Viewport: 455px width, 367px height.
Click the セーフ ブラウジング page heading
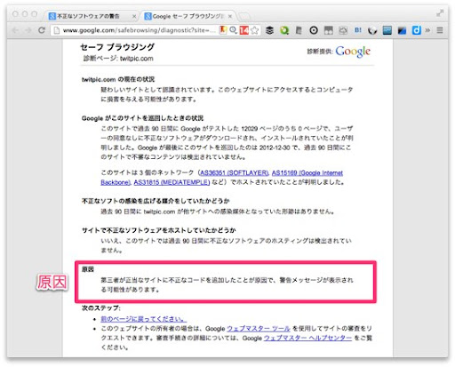click(117, 47)
